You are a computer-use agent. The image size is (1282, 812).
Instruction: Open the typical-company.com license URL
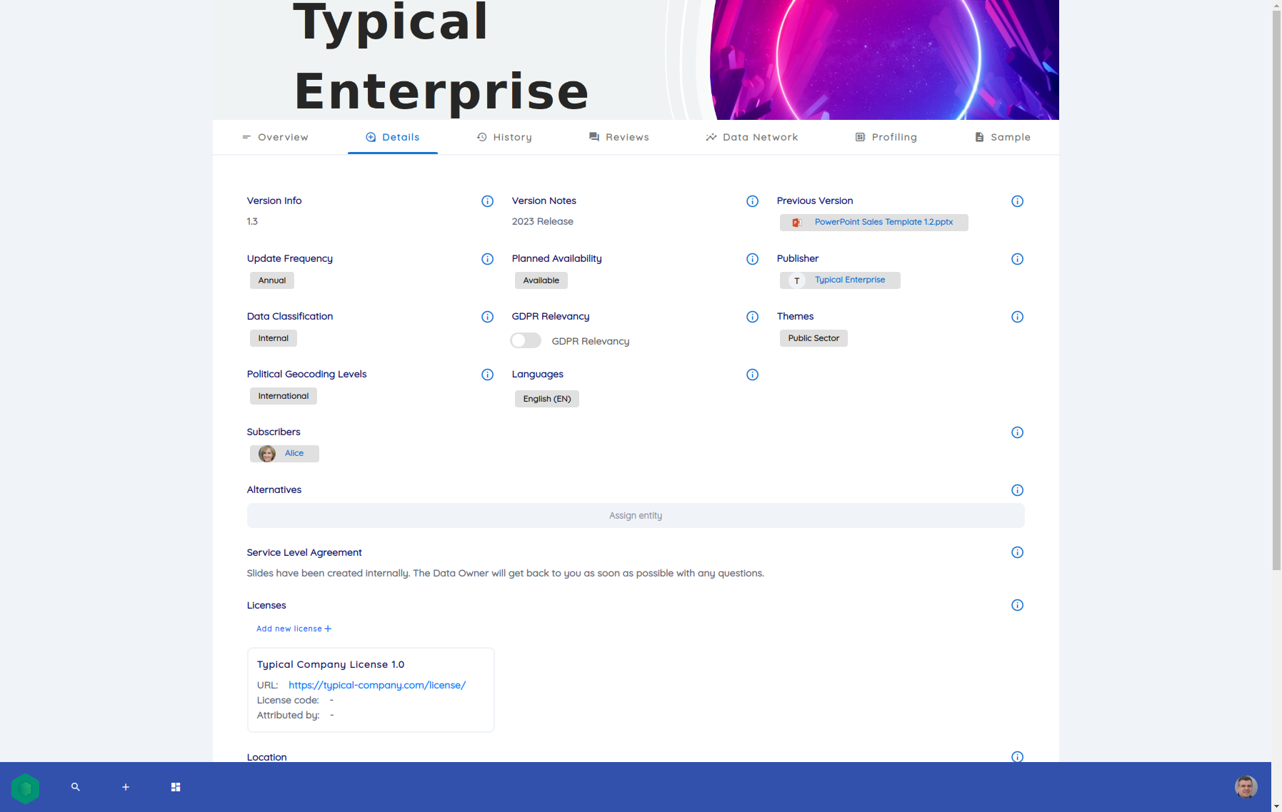377,685
